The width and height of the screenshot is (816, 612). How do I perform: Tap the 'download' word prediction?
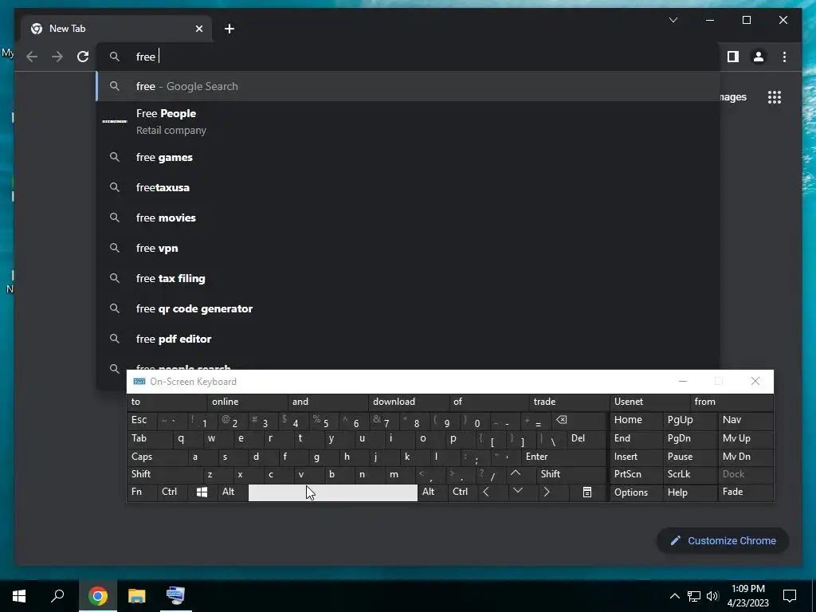[x=409, y=402]
